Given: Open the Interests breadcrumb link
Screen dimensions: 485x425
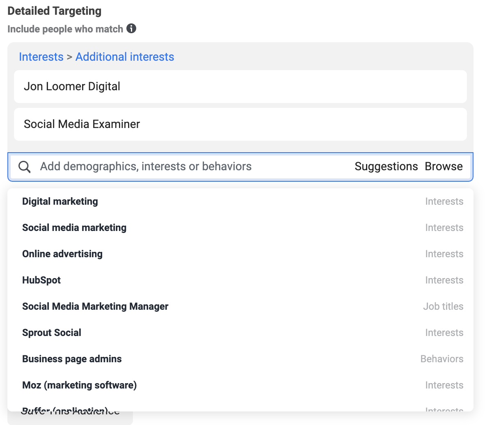Looking at the screenshot, I should [x=41, y=57].
